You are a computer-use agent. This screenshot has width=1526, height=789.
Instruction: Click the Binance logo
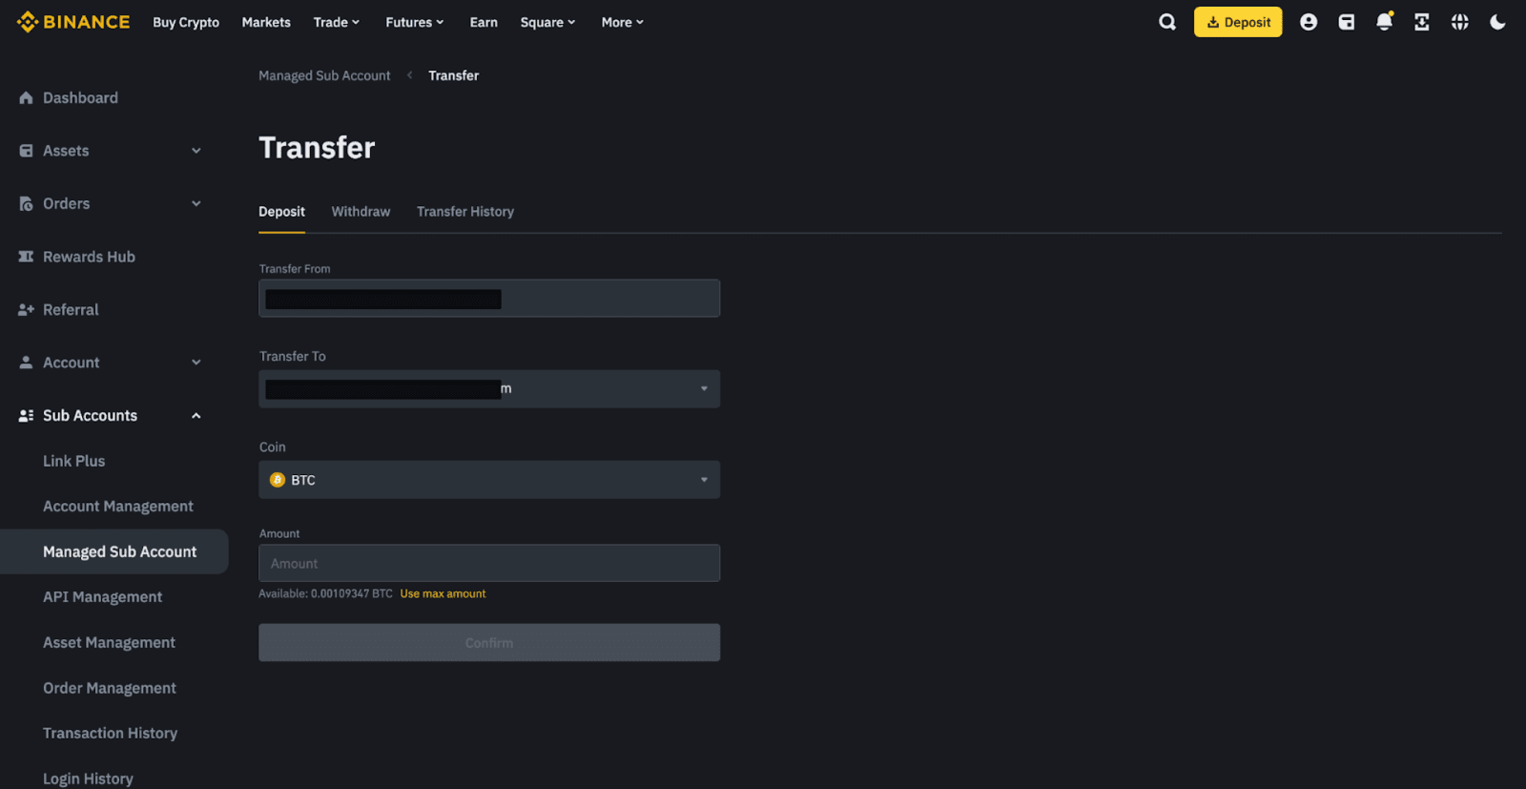[73, 22]
